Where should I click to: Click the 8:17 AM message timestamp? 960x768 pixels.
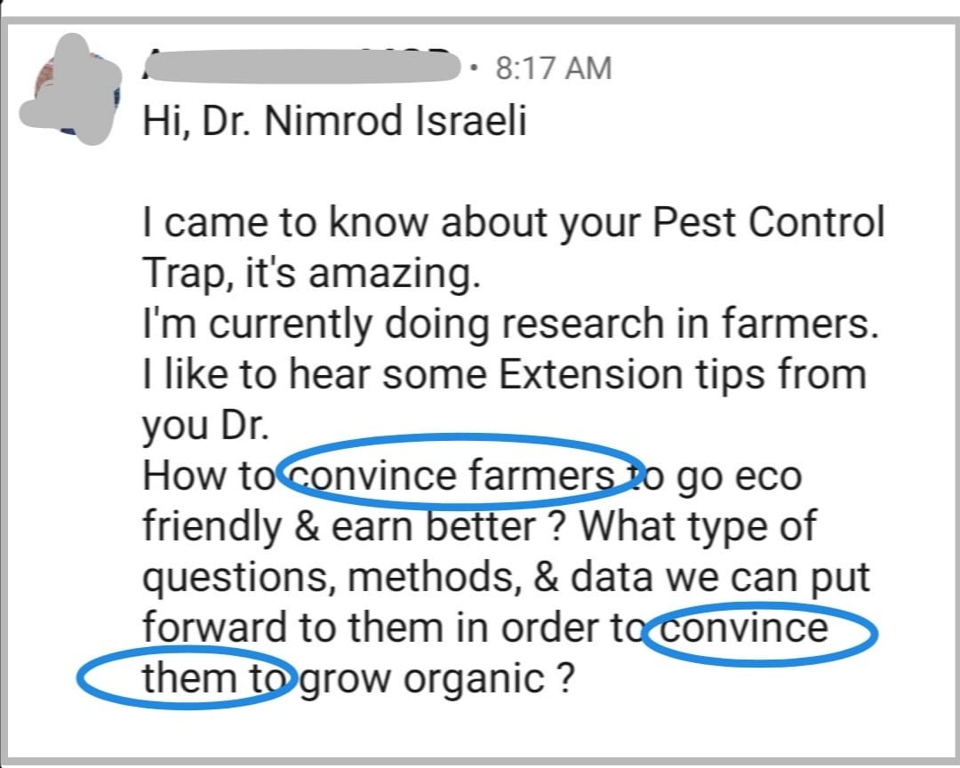[553, 68]
